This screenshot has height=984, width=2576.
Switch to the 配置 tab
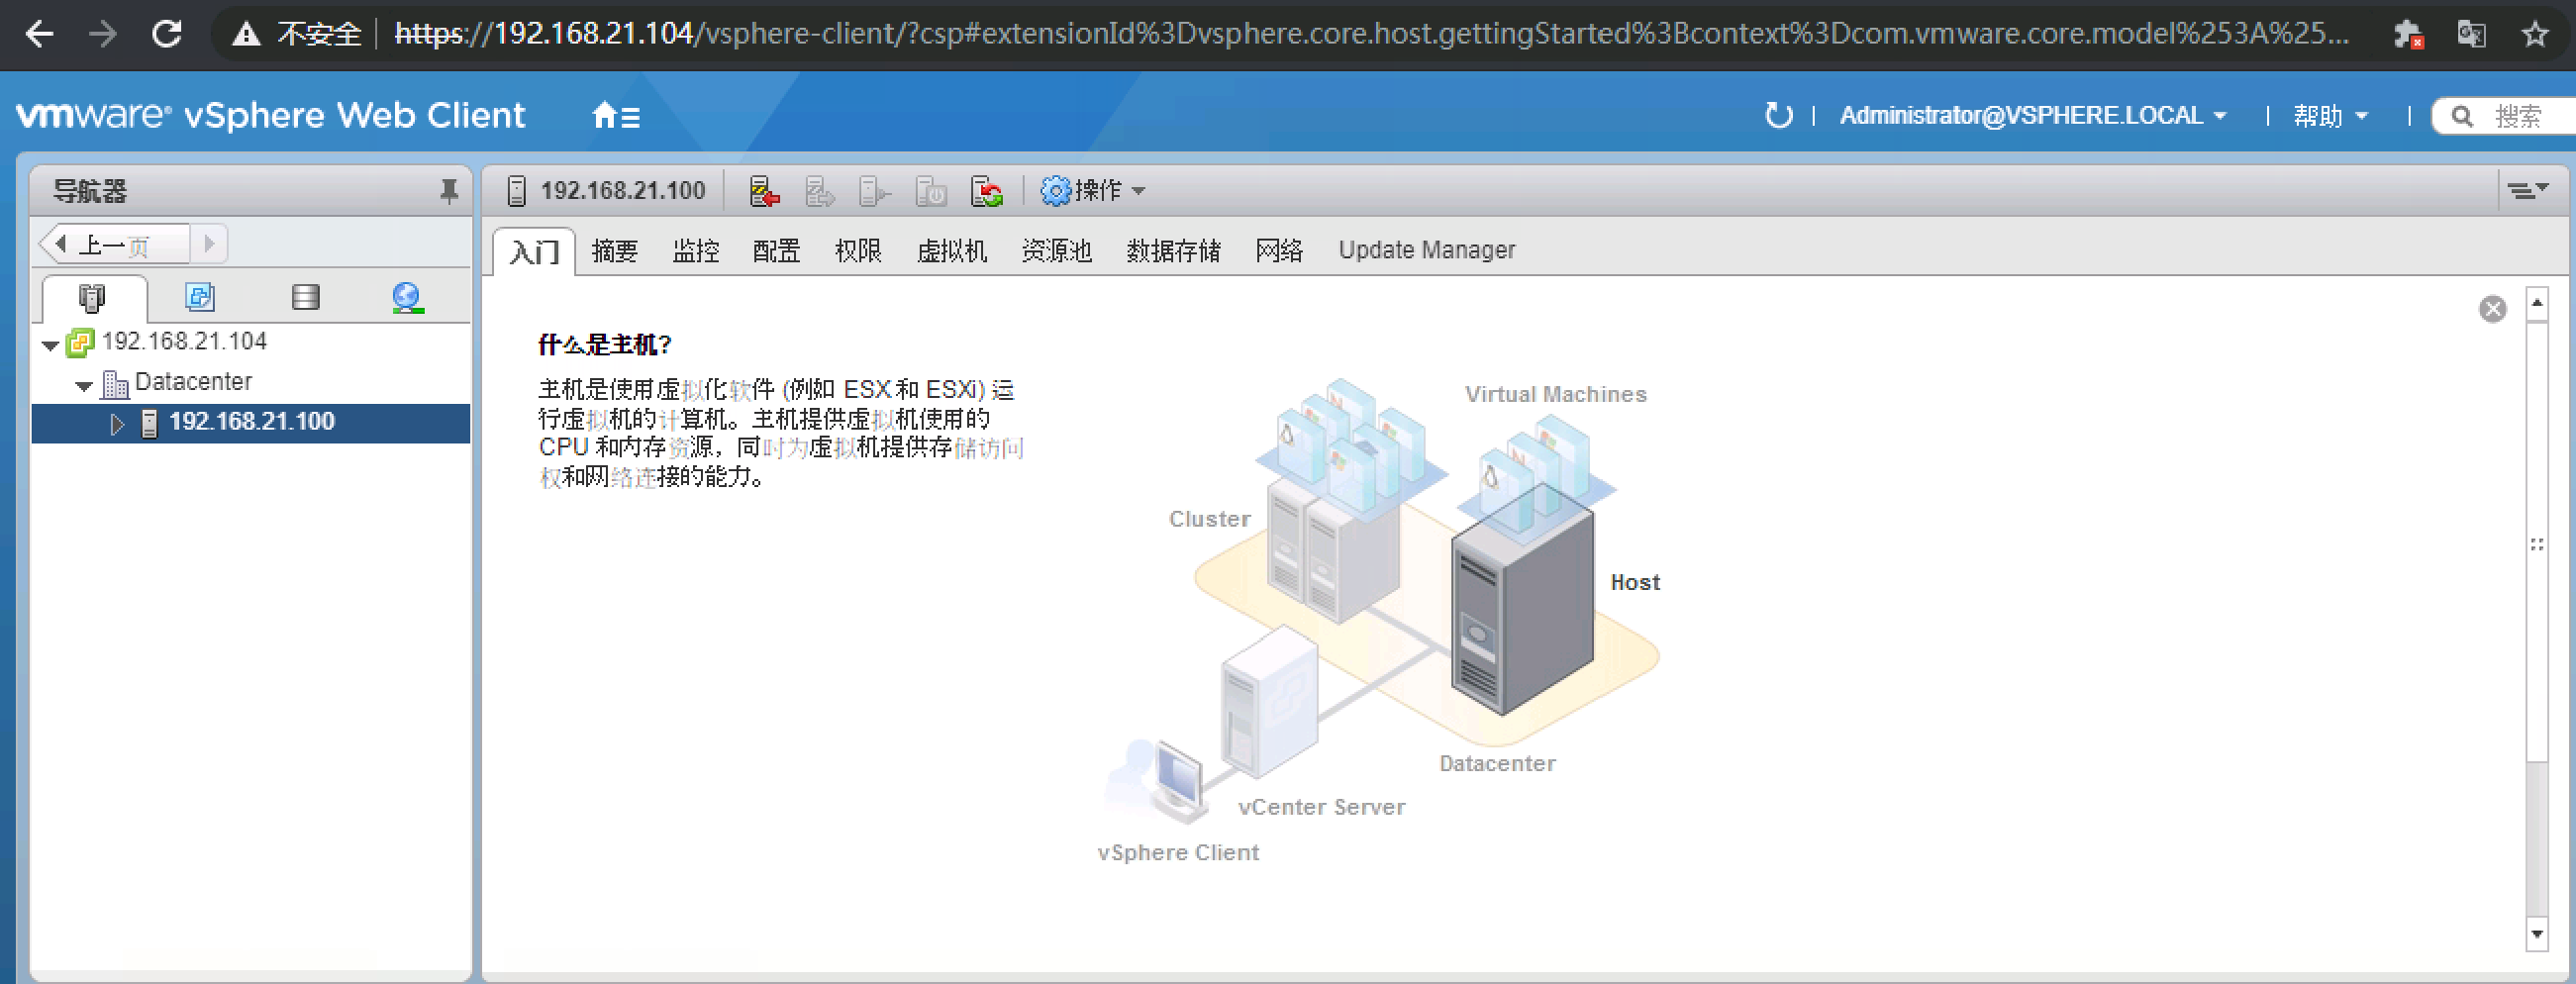click(x=776, y=250)
